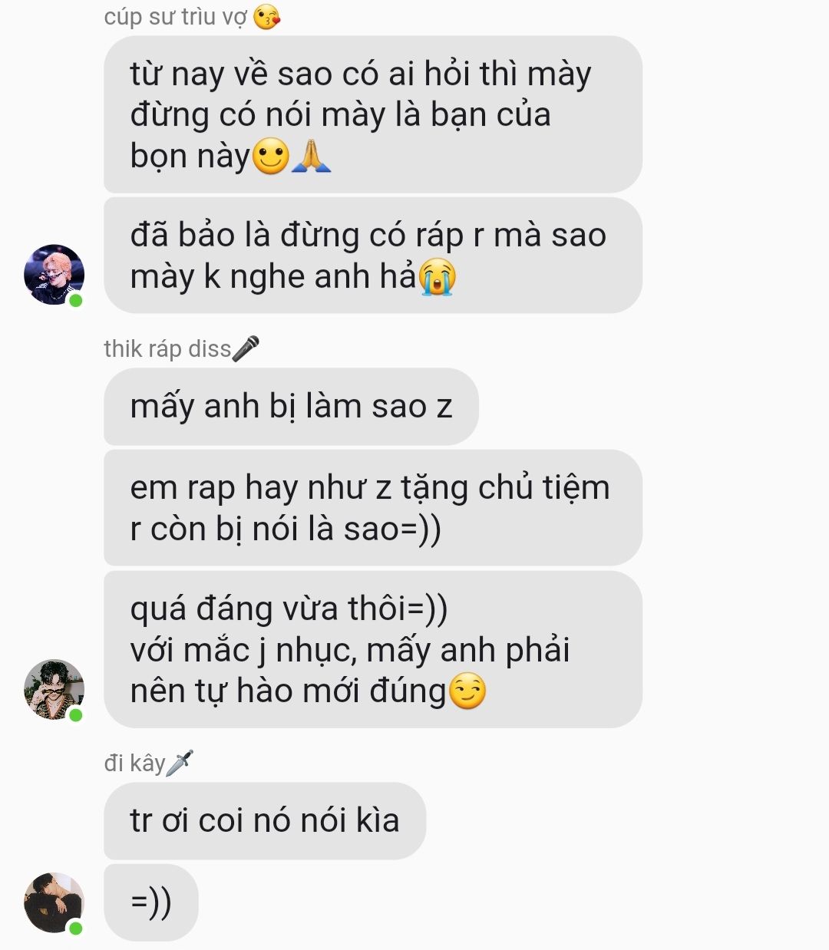Open the third sender's dark avatar photo
This screenshot has height=950, width=829.
coord(54,902)
